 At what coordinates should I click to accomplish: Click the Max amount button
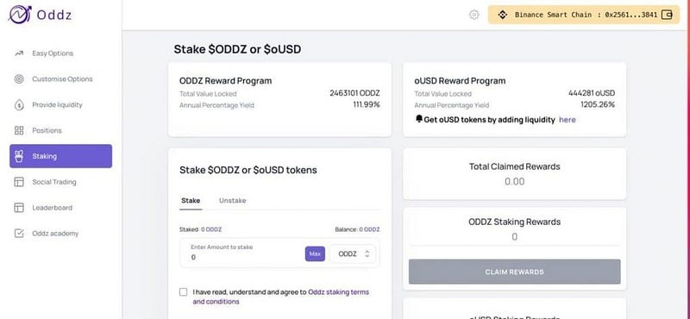(x=315, y=253)
